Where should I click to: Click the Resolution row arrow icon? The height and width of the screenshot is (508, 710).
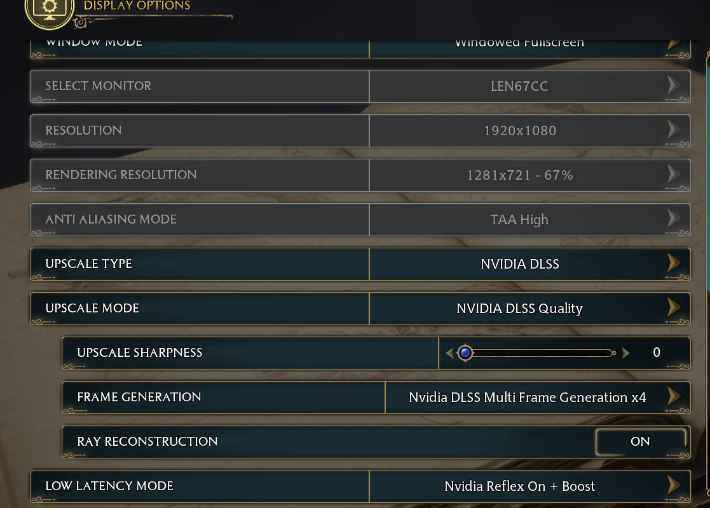pos(674,130)
